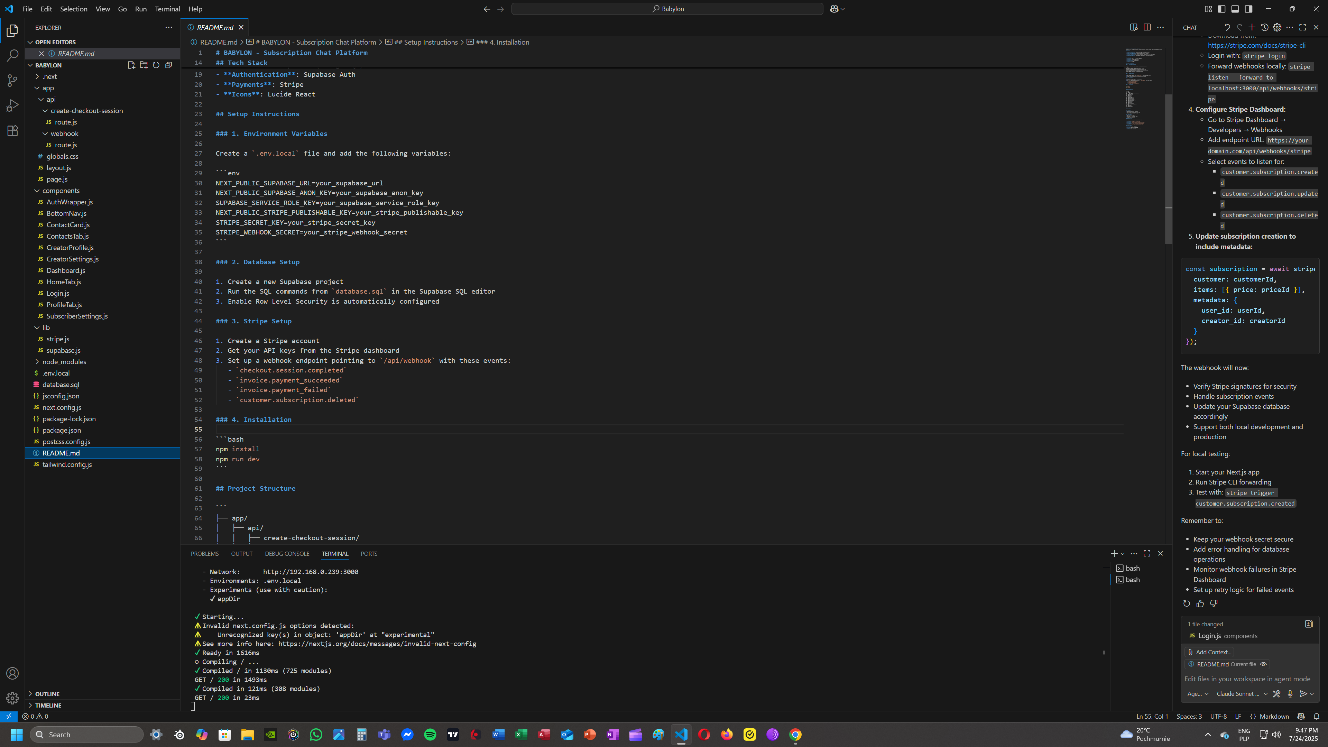This screenshot has width=1328, height=747.
Task: Click thumbs up on chat response
Action: click(x=1200, y=603)
